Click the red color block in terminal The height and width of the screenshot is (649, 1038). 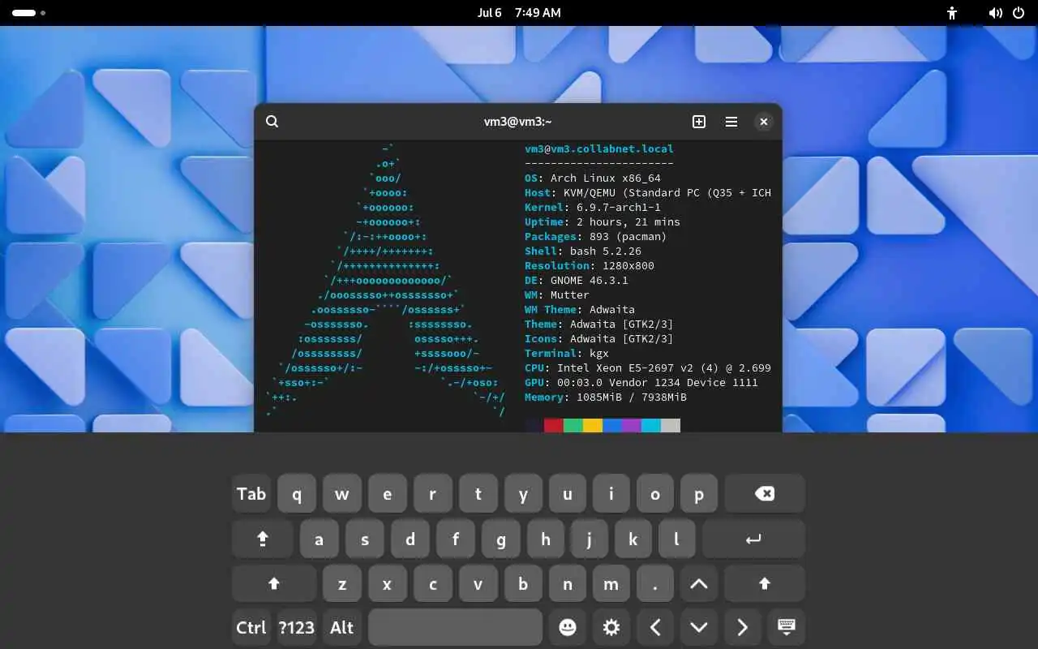pyautogui.click(x=554, y=426)
